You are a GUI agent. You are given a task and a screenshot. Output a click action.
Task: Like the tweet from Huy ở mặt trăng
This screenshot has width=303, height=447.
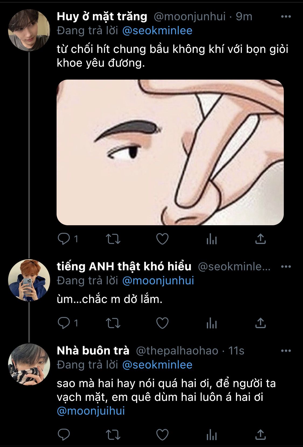pyautogui.click(x=162, y=239)
